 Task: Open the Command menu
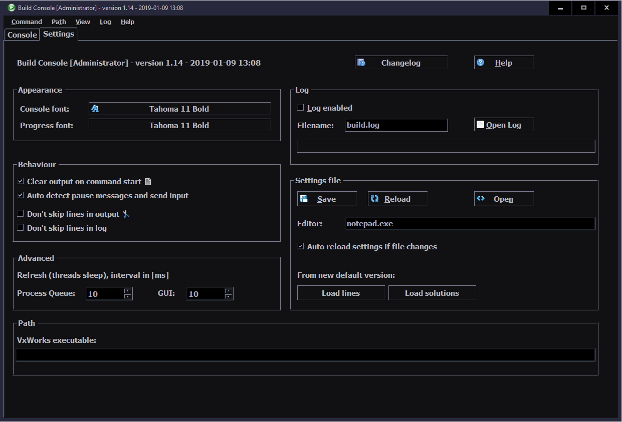(27, 22)
